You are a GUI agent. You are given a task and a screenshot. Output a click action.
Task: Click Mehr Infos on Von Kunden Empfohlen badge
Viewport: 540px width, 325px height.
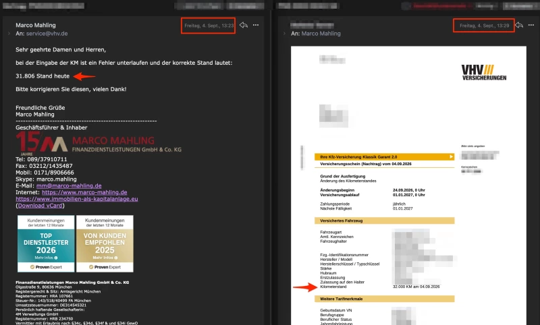[105, 258]
